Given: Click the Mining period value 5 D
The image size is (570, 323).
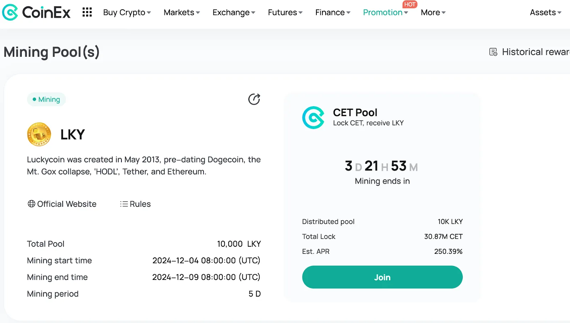Looking at the screenshot, I should click(255, 294).
